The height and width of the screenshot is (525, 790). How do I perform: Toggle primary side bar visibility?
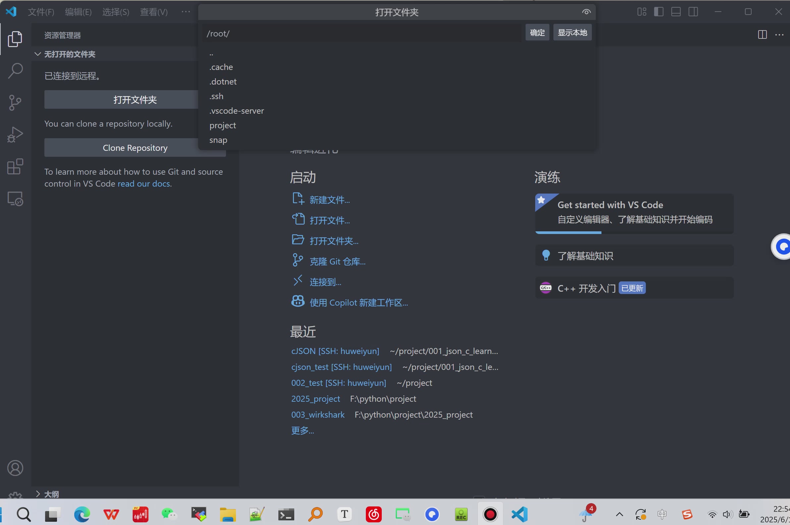658,12
